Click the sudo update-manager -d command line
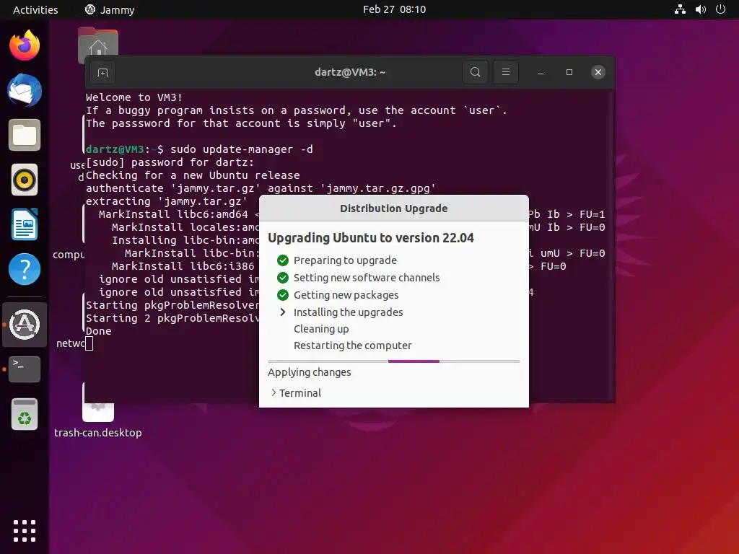The width and height of the screenshot is (739, 554). (x=241, y=149)
